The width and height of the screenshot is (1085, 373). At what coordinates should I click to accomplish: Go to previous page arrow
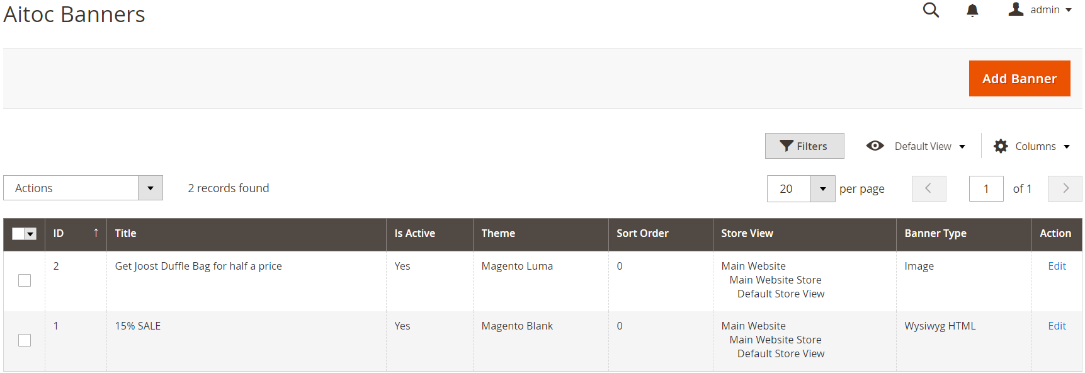[929, 188]
